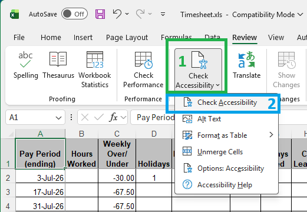
Task: Expand the Format as Table submenu arrow
Action: tap(271, 135)
